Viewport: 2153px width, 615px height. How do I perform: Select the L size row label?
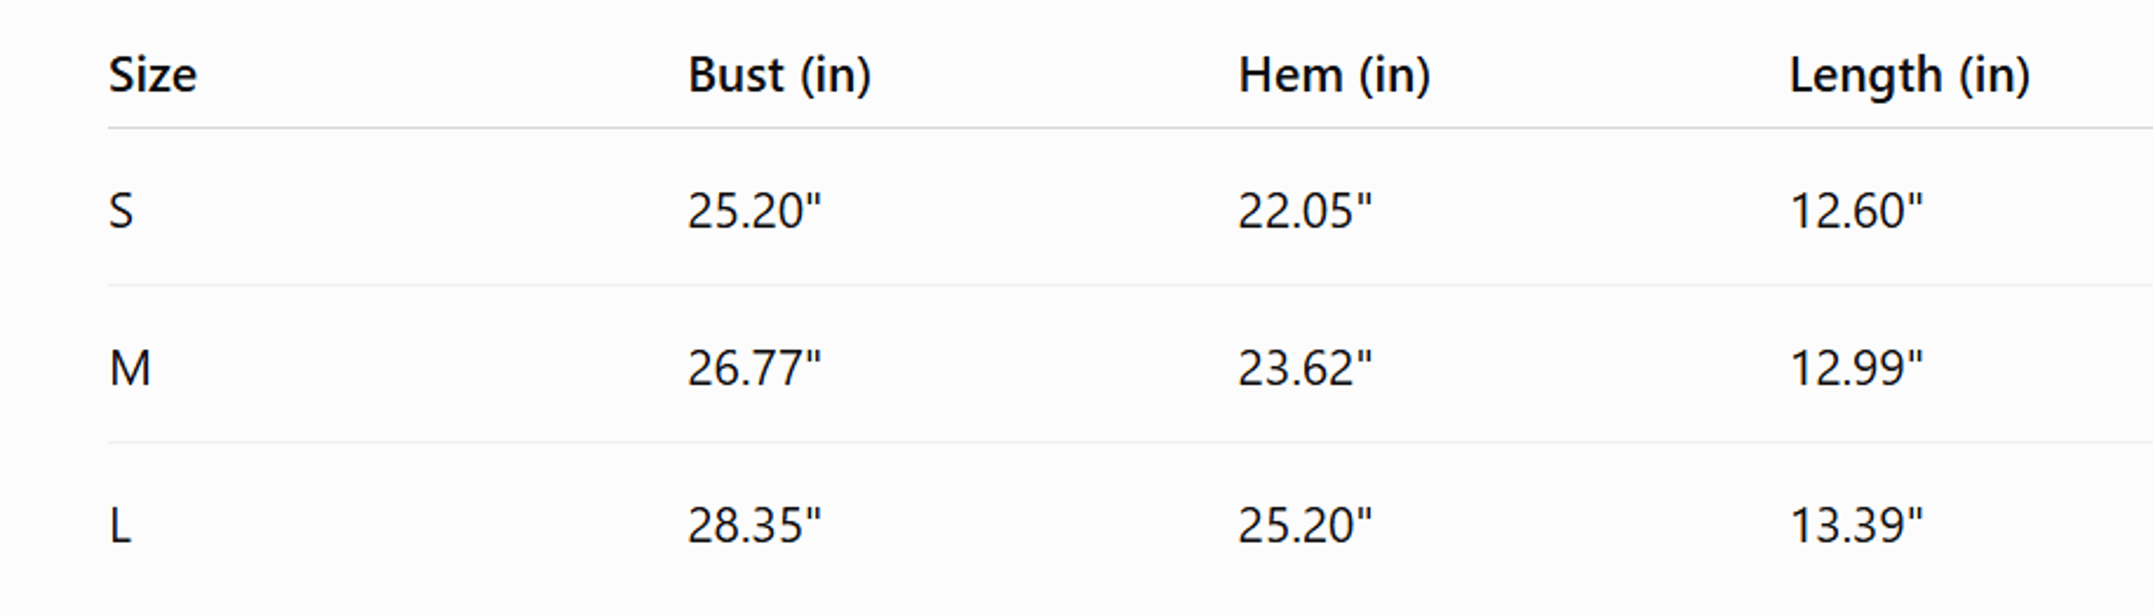[x=121, y=526]
